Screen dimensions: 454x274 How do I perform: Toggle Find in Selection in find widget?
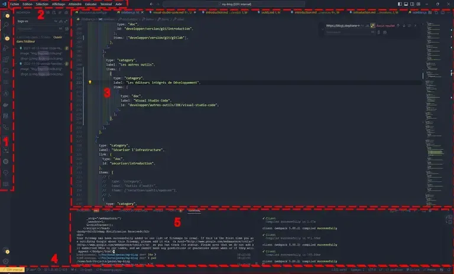pyautogui.click(x=409, y=25)
